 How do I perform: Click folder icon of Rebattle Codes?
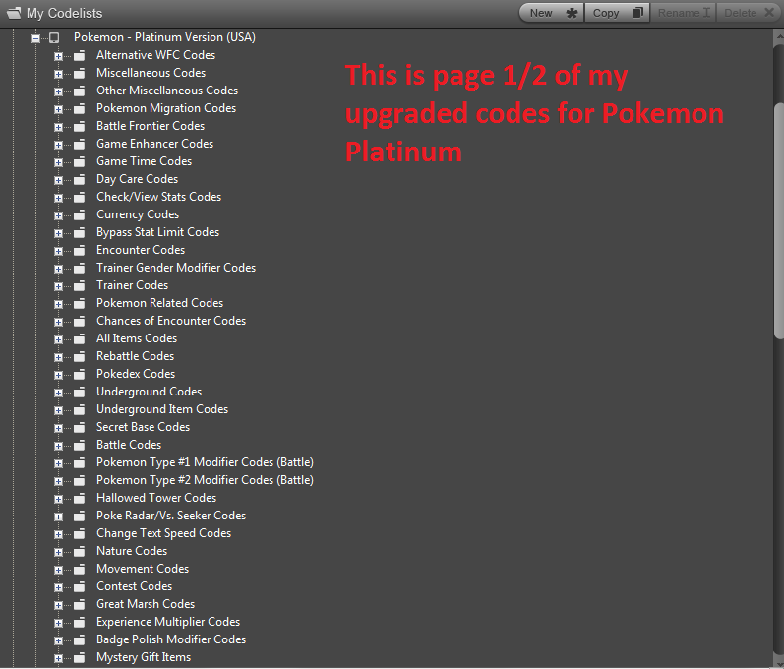[x=79, y=357]
